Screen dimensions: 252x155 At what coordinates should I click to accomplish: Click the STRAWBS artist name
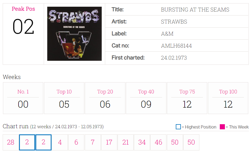click(x=174, y=22)
